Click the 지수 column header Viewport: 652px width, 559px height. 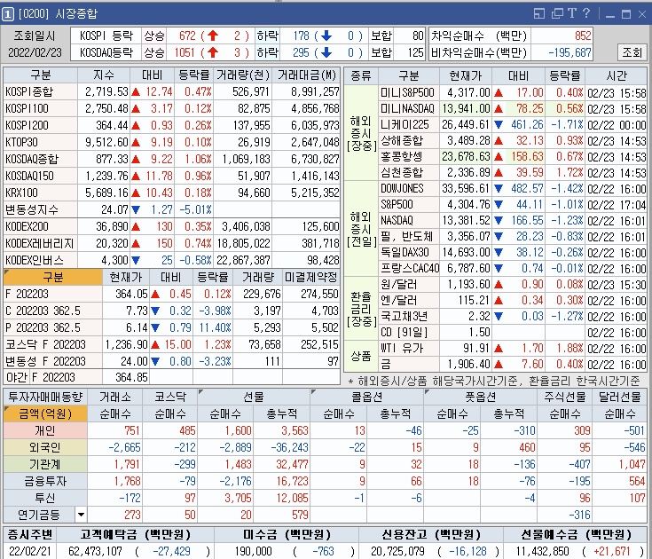(x=104, y=75)
